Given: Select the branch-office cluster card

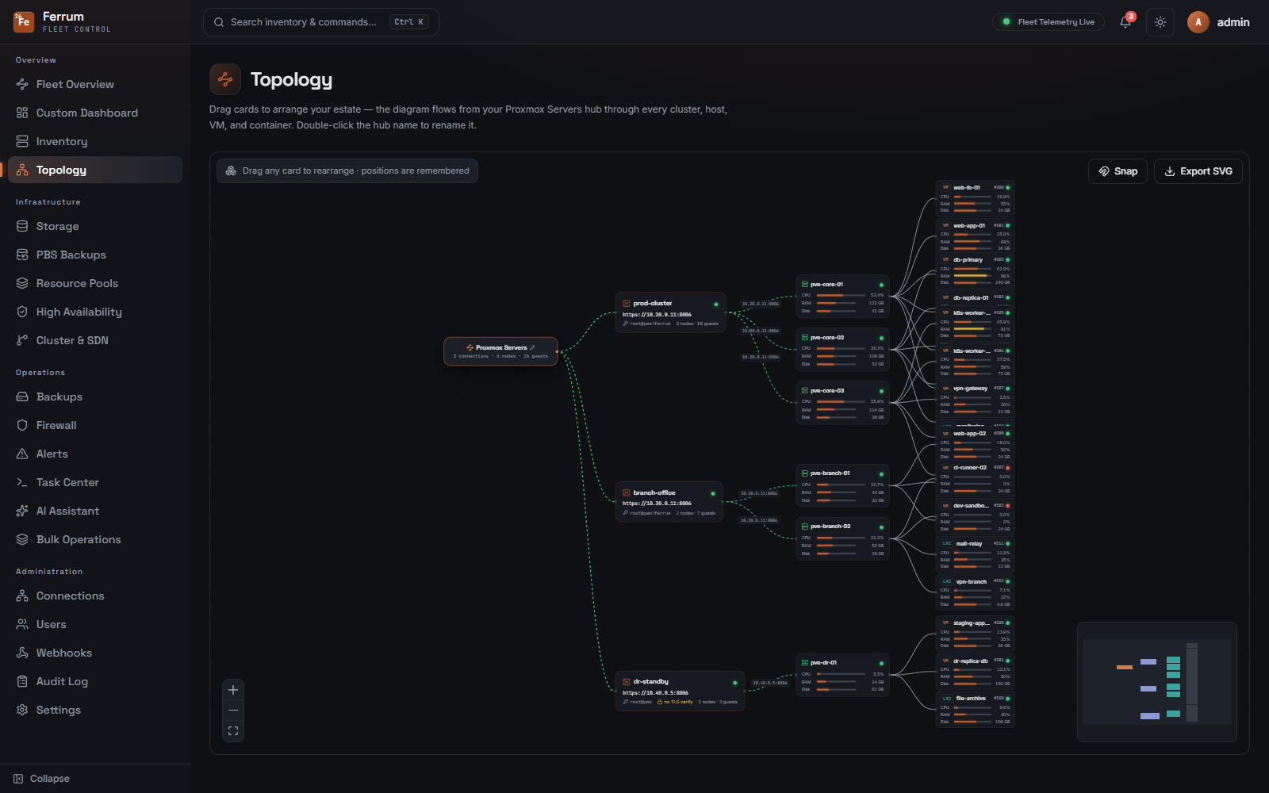Looking at the screenshot, I should 669,501.
